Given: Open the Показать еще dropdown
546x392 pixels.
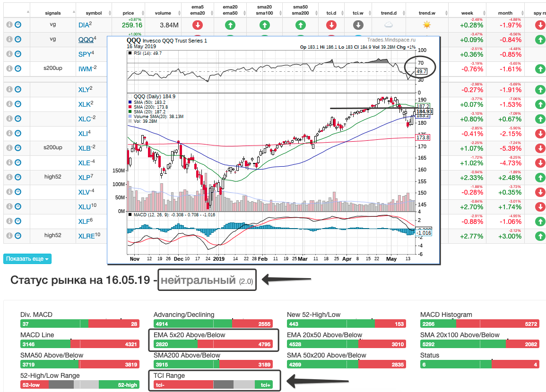Looking at the screenshot, I should 27,259.
